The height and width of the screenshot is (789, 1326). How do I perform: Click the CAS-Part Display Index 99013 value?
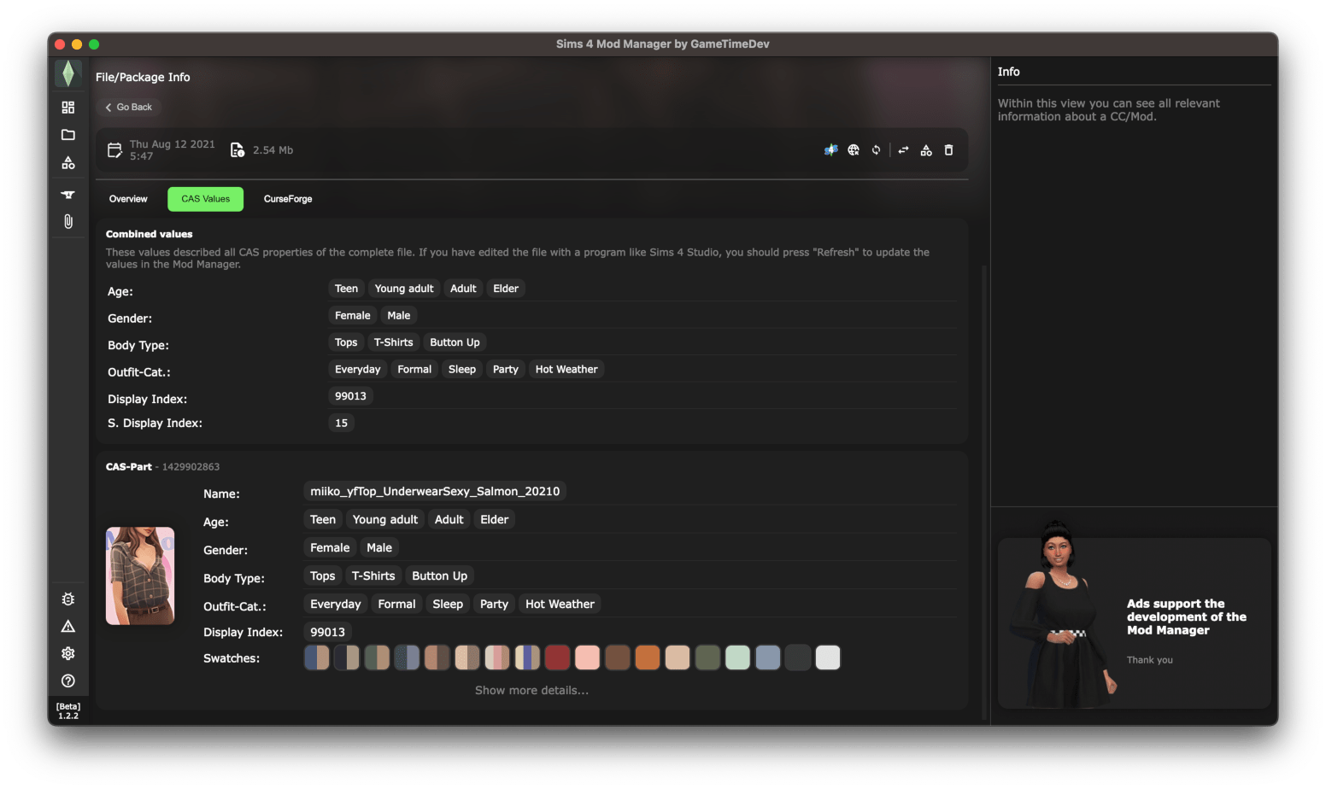coord(327,632)
